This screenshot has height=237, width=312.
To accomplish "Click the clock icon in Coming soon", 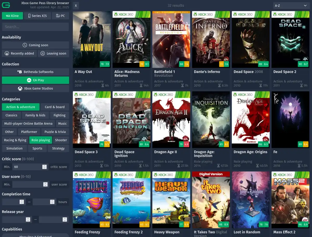I will tap(25, 45).
